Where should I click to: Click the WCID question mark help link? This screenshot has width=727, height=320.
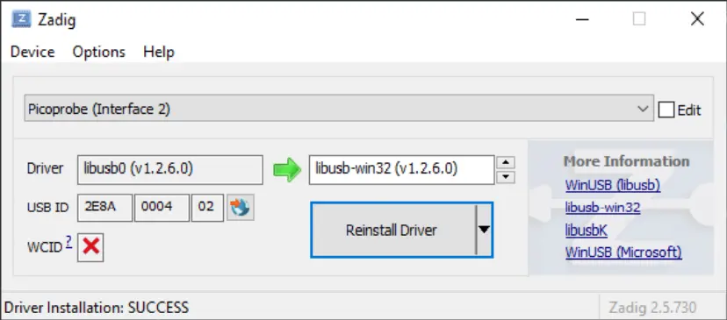(x=68, y=242)
